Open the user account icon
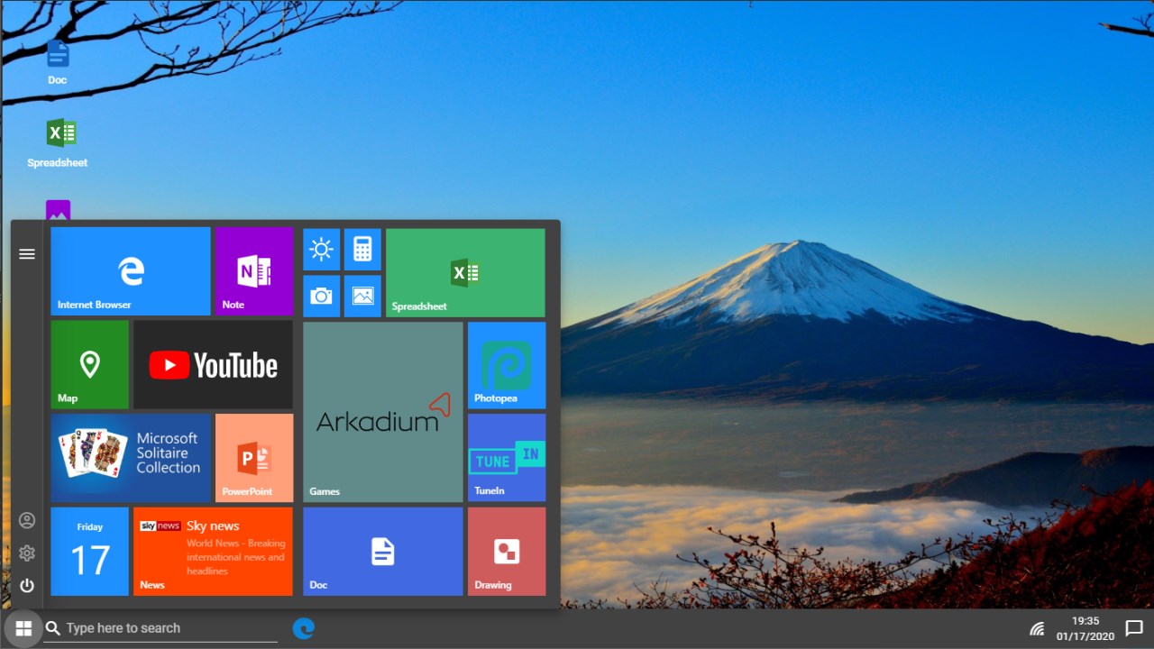Image resolution: width=1154 pixels, height=649 pixels. point(27,520)
